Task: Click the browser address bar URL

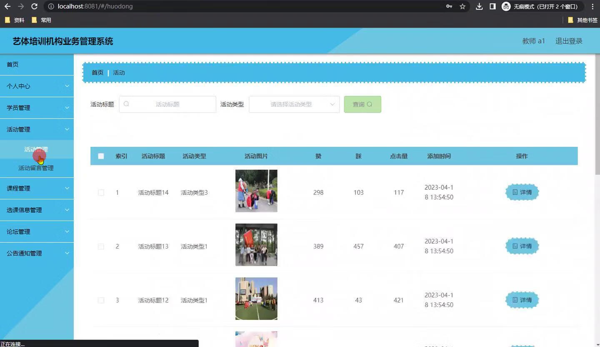Action: (95, 6)
